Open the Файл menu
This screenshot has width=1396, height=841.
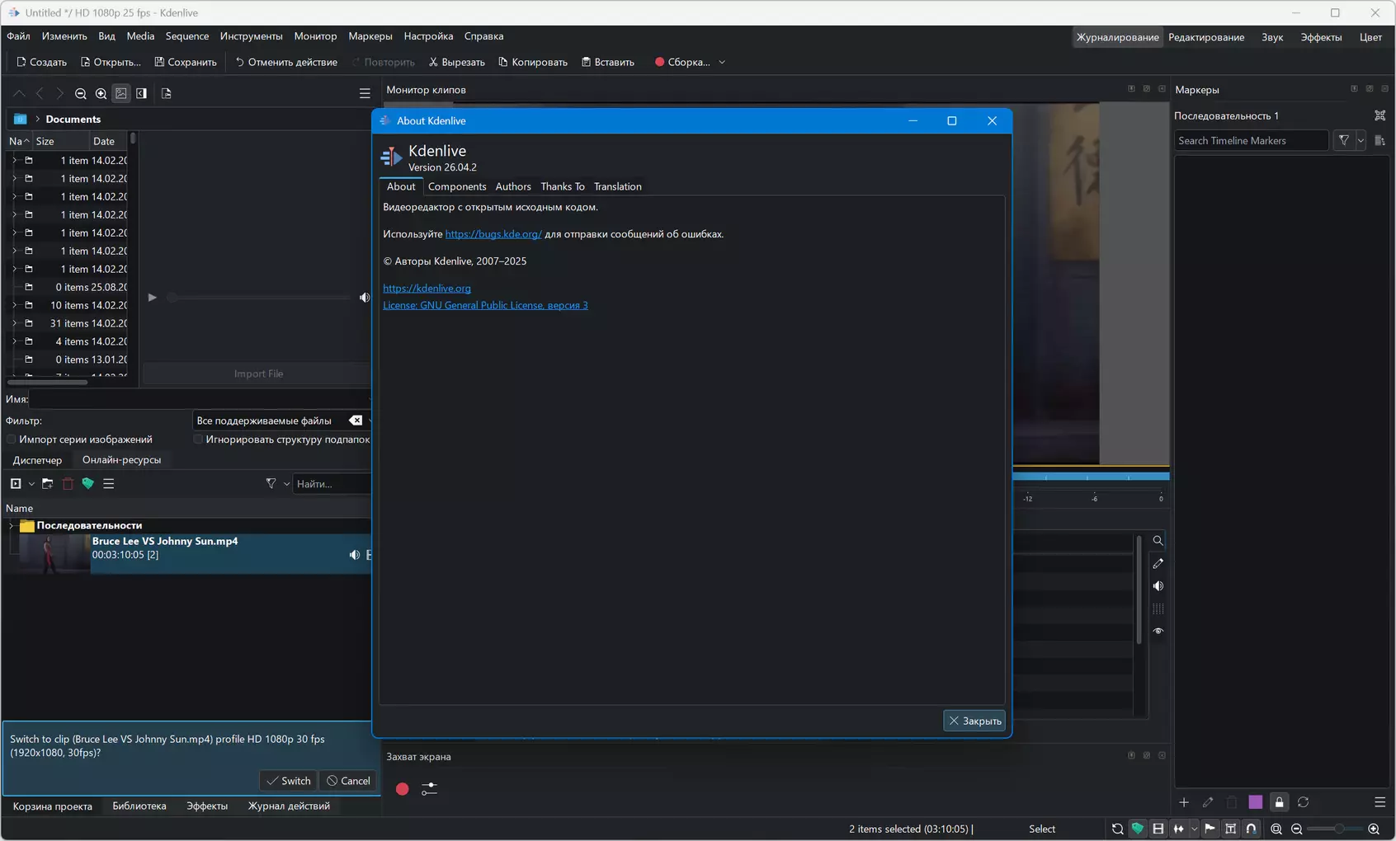(x=18, y=36)
